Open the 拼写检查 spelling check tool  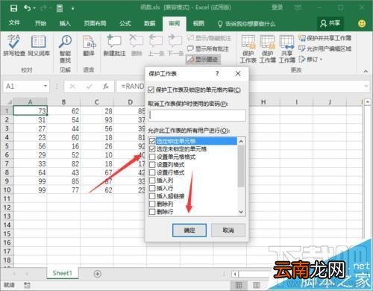tap(14, 46)
